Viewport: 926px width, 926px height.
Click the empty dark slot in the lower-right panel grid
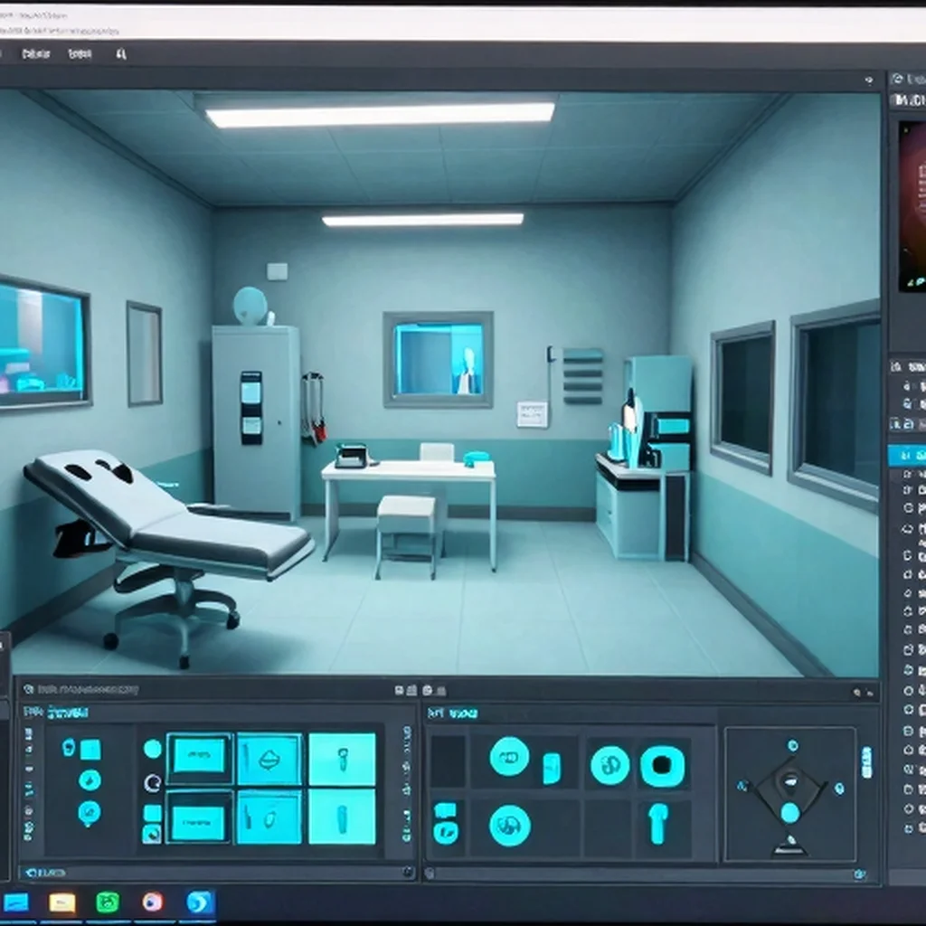tap(448, 761)
